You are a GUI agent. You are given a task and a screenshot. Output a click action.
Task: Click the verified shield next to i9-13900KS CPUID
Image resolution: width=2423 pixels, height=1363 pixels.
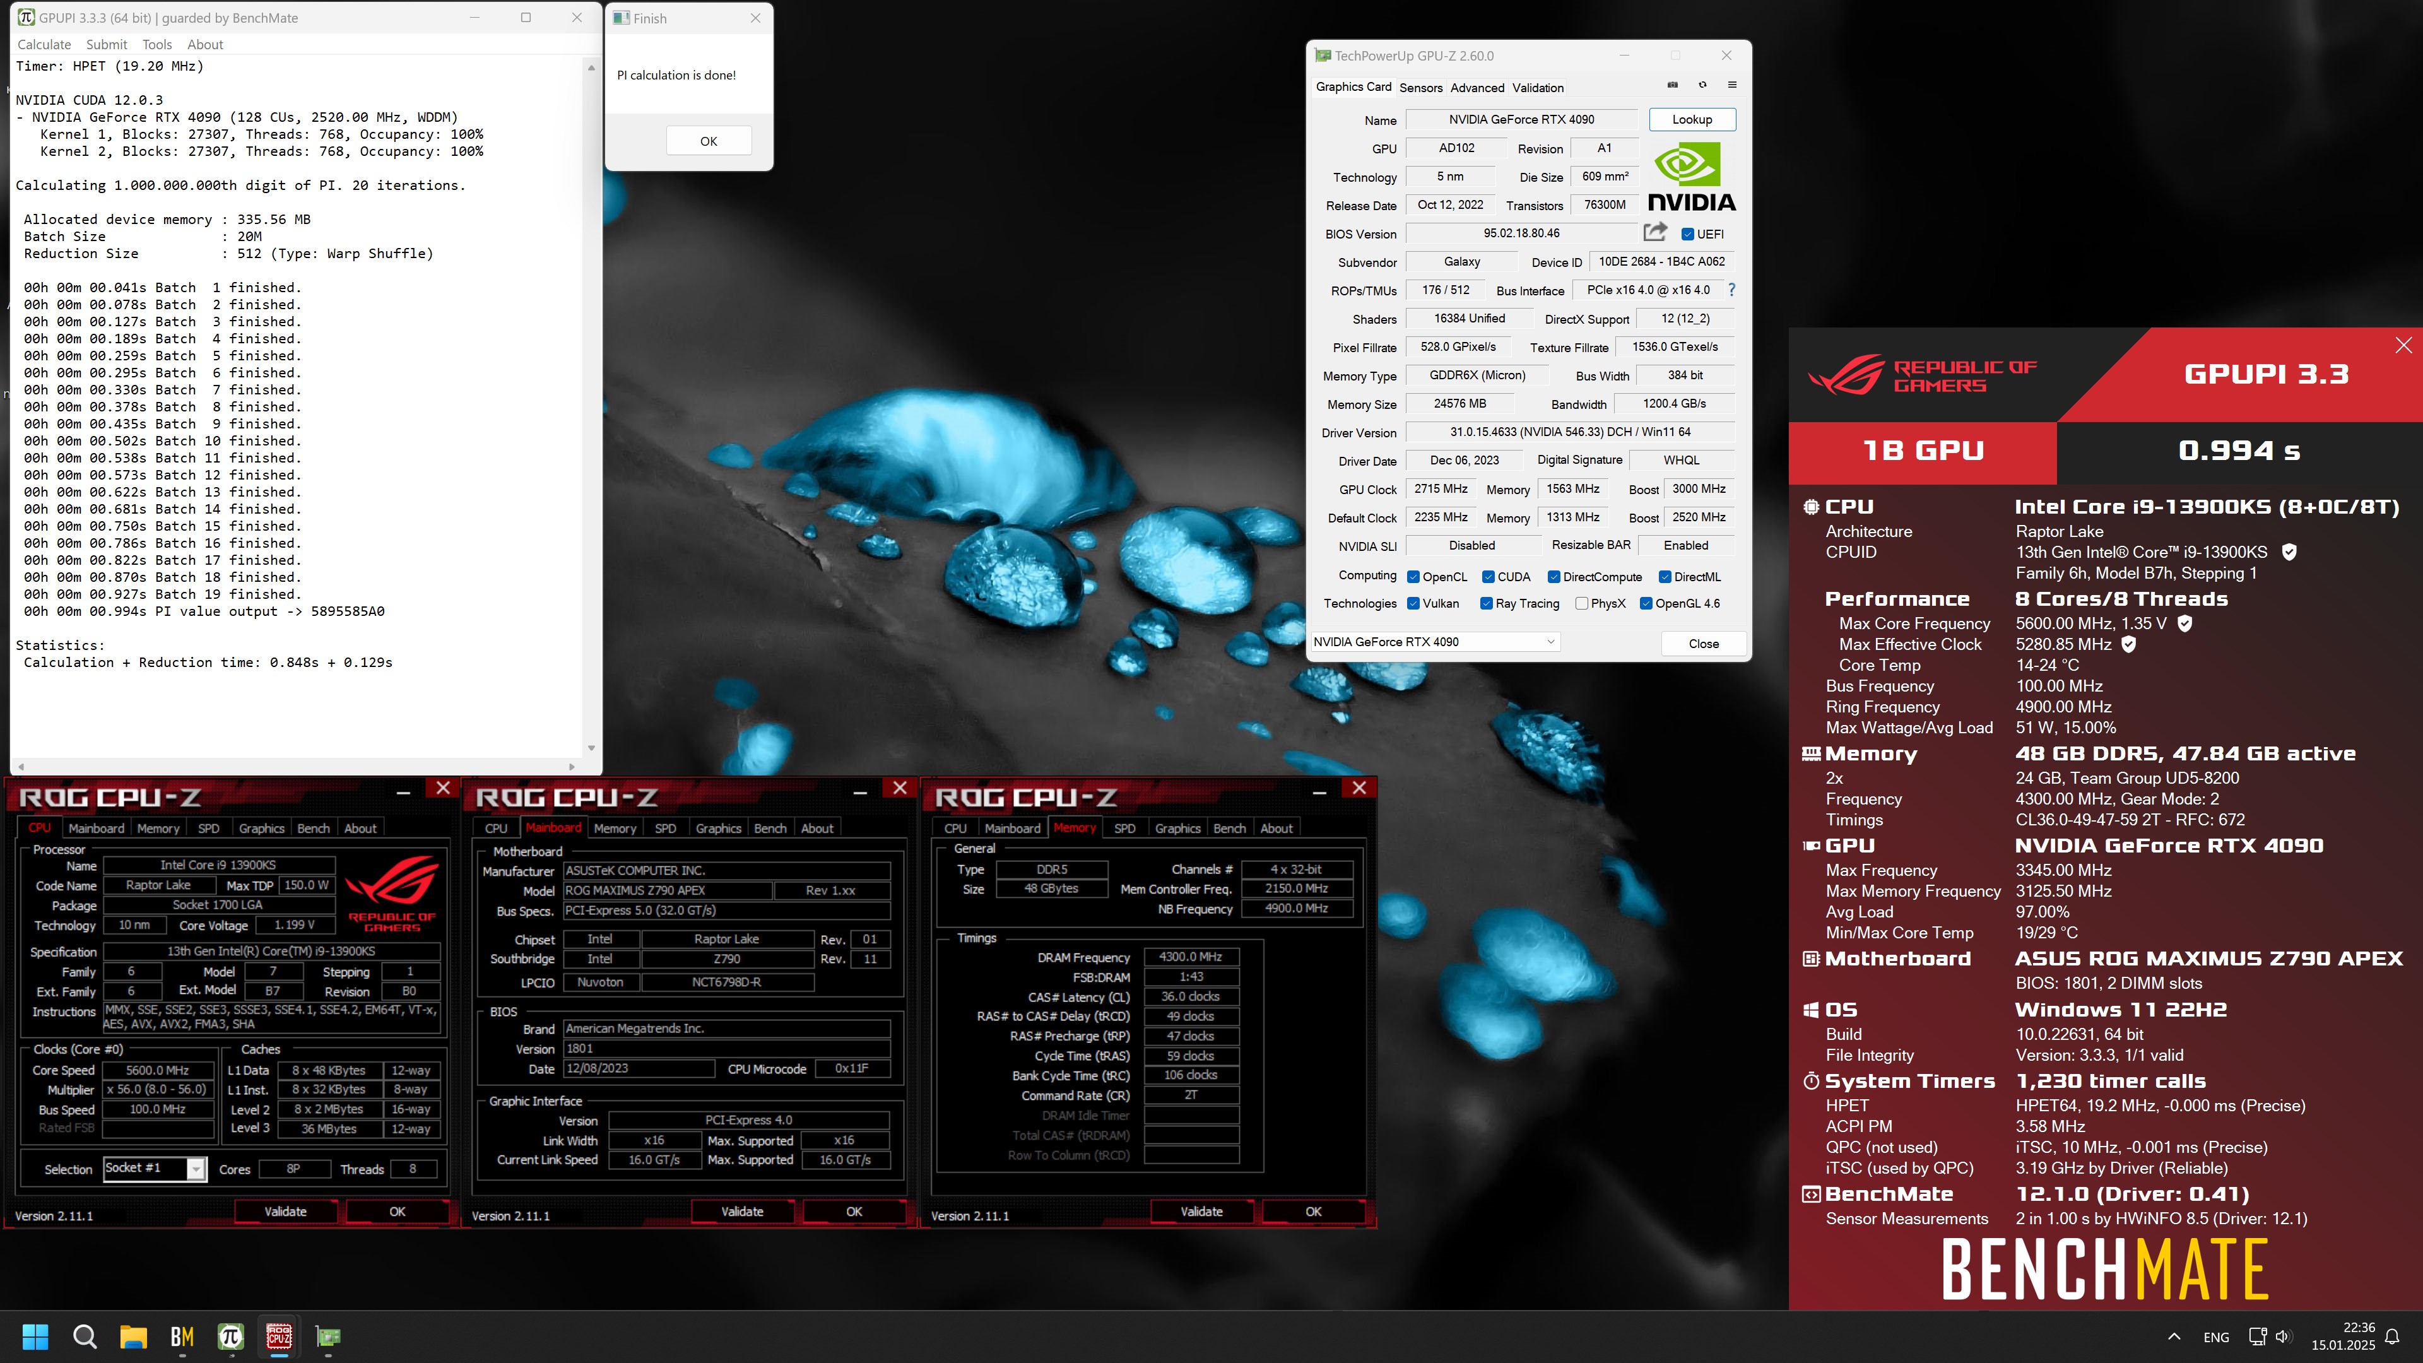pos(2289,552)
